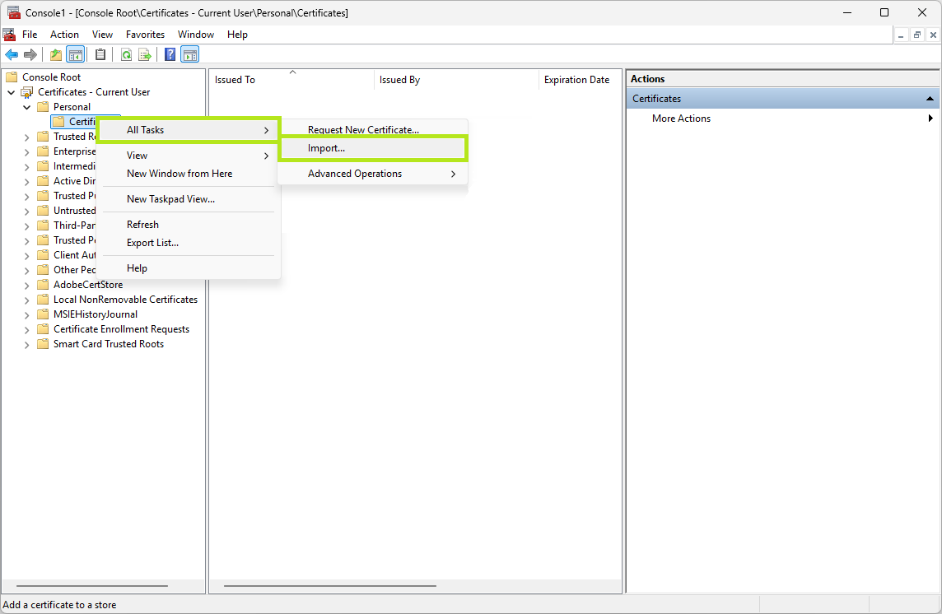Image resolution: width=942 pixels, height=614 pixels.
Task: Open the menu bar View menu
Action: tap(102, 35)
